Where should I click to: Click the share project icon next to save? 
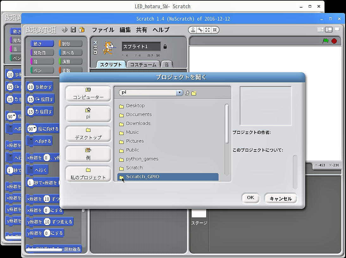pos(82,30)
